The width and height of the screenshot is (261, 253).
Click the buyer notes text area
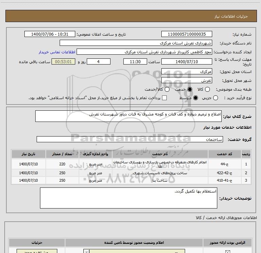tap(128, 198)
